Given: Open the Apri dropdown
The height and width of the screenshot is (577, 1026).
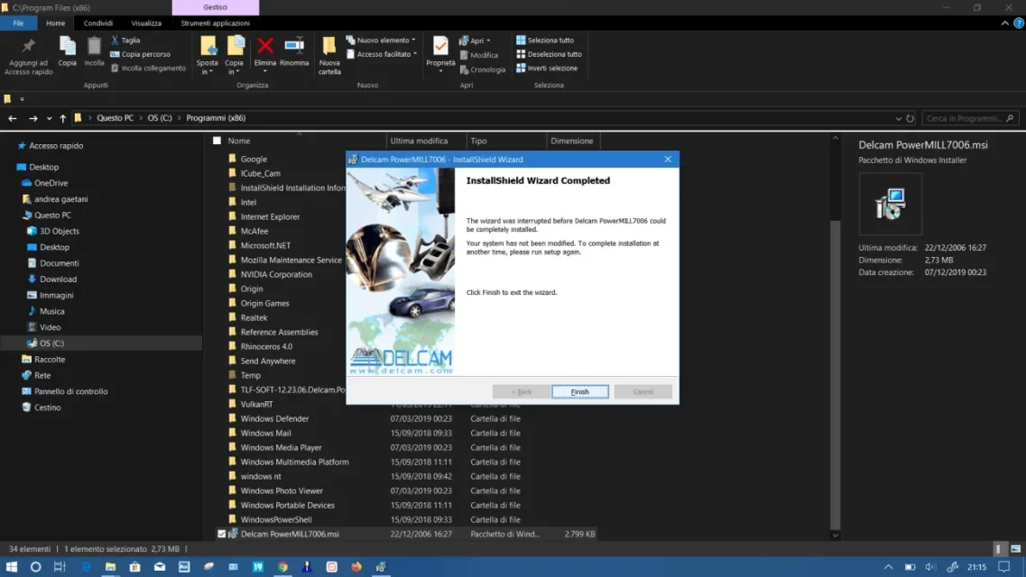Looking at the screenshot, I should coord(475,41).
